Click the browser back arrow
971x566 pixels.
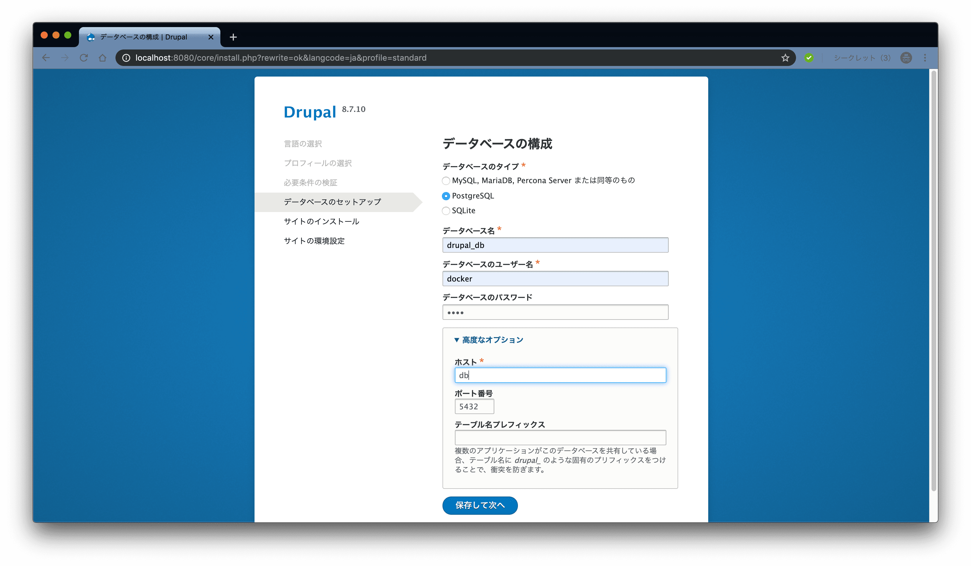[46, 58]
